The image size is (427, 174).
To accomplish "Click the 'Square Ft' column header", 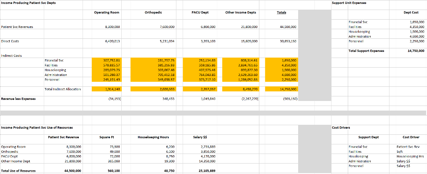I will [x=107, y=137].
